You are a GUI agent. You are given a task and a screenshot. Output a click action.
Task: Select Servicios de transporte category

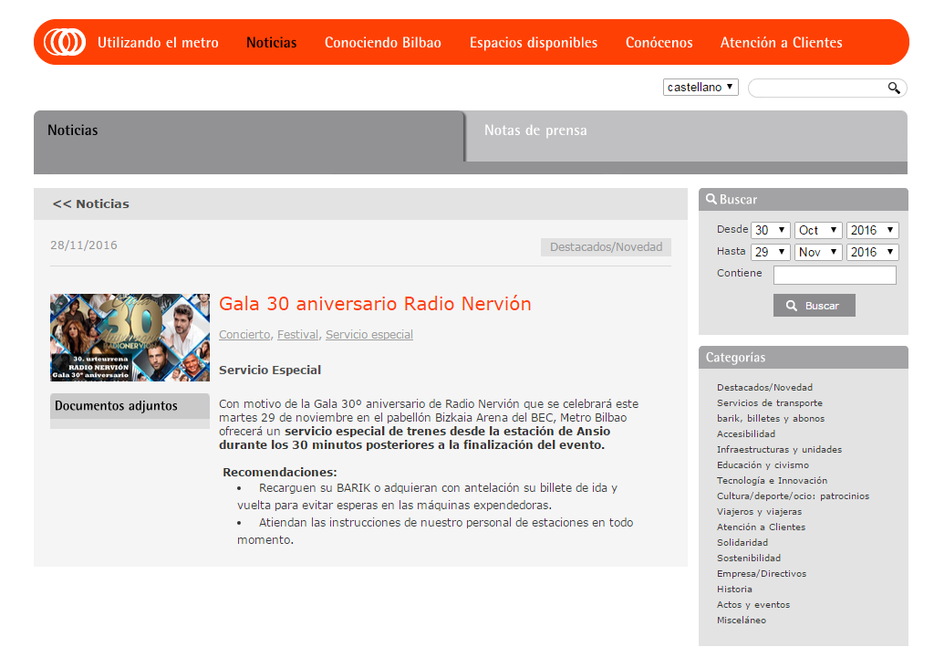point(770,402)
